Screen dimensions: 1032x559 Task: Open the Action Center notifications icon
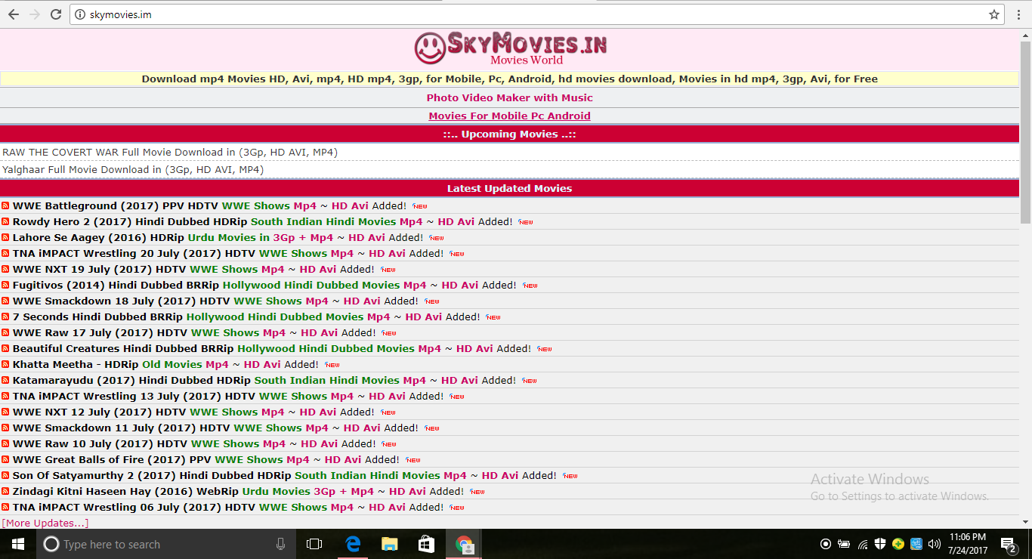coord(1008,544)
